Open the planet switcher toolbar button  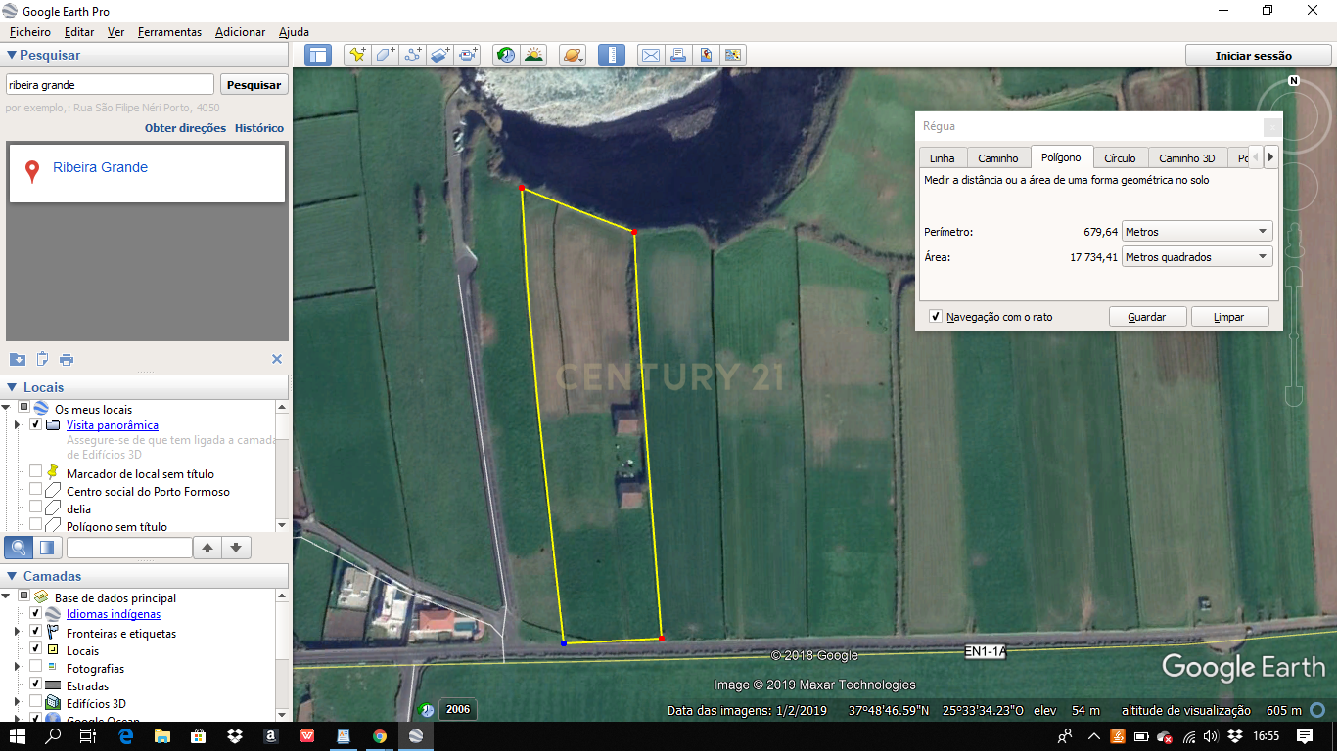(x=573, y=55)
